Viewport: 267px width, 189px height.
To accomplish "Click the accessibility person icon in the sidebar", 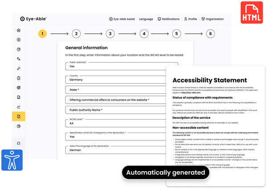I will pyautogui.click(x=19, y=40).
